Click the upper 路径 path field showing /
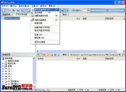This screenshot has height=92, width=126. [96, 15]
